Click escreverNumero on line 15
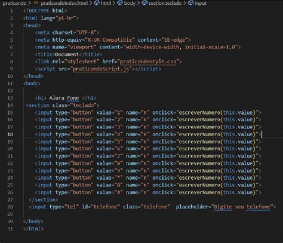The width and height of the screenshot is (283, 243). (199, 113)
